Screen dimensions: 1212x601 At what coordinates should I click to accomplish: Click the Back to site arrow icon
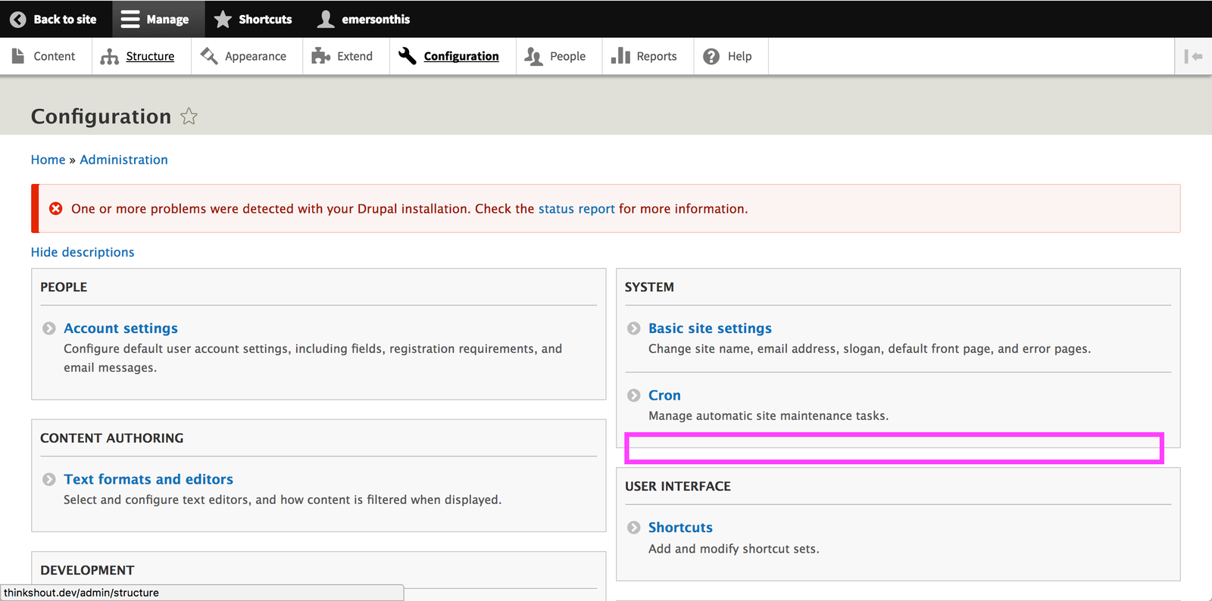(x=18, y=19)
